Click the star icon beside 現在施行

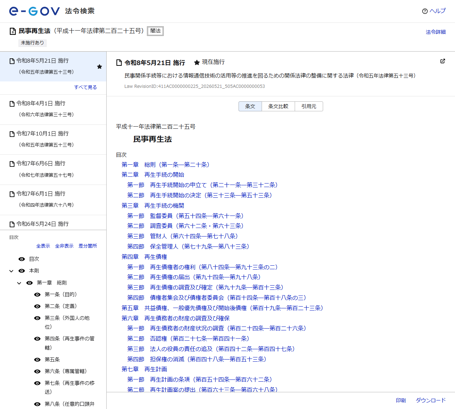pyautogui.click(x=197, y=63)
